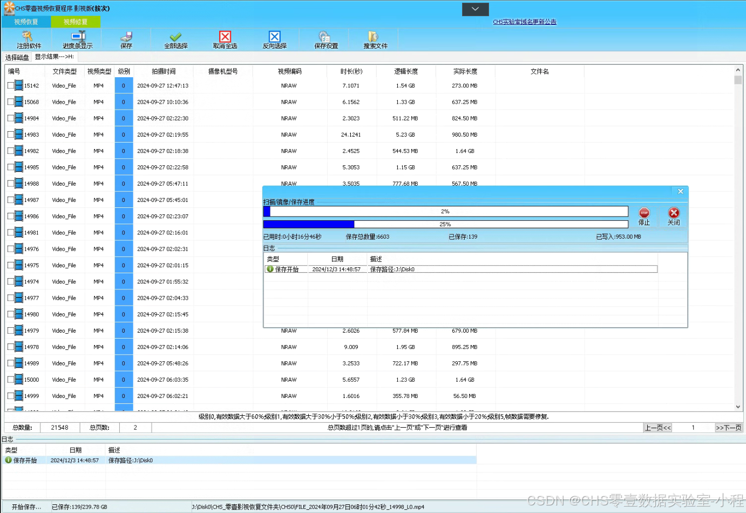Check the checkbox for file 14999
The height and width of the screenshot is (513, 746).
tap(11, 396)
